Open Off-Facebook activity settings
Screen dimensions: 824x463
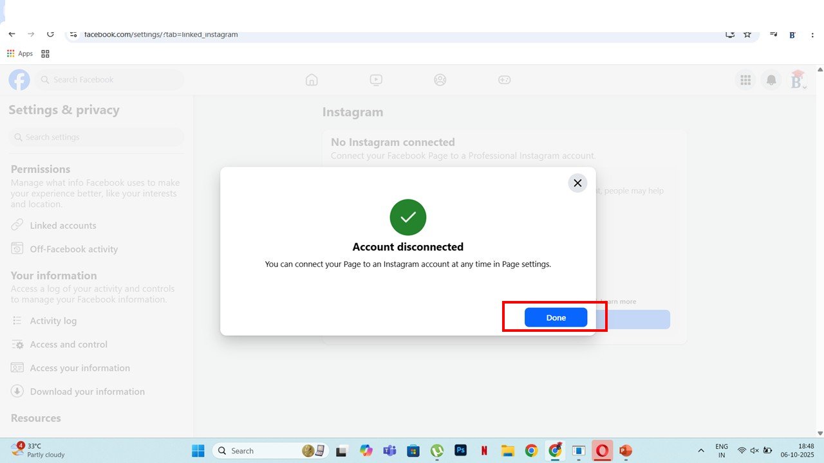pos(73,250)
